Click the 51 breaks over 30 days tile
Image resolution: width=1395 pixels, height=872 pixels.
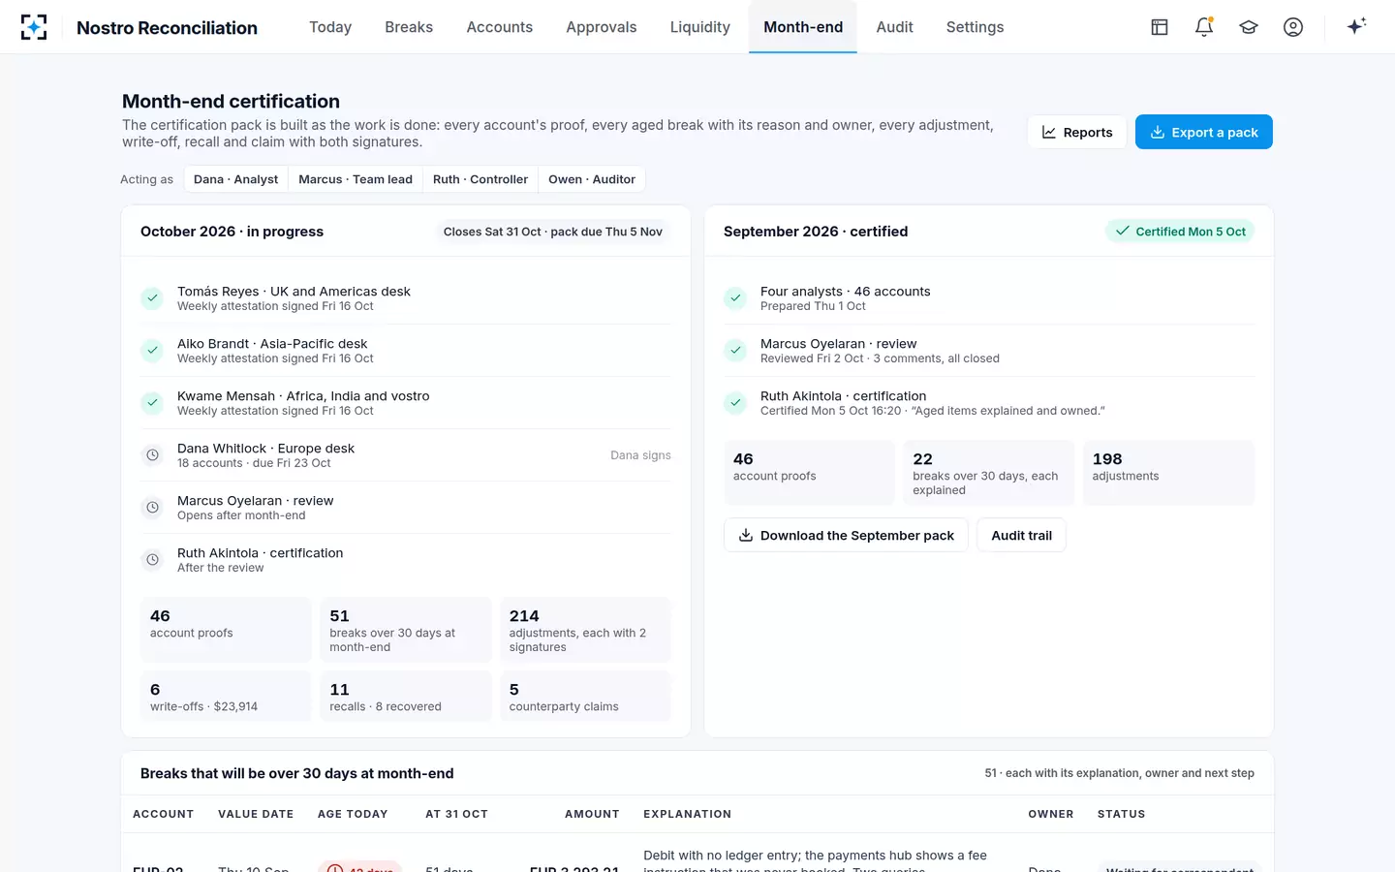coord(406,630)
